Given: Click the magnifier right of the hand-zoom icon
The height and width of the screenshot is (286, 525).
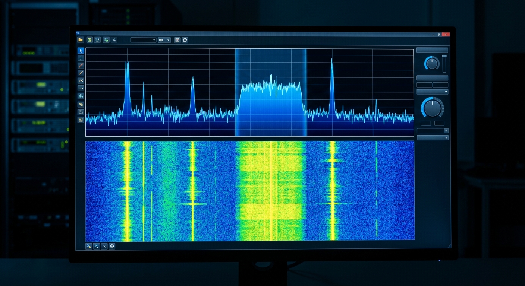Looking at the screenshot, I should coord(97,246).
